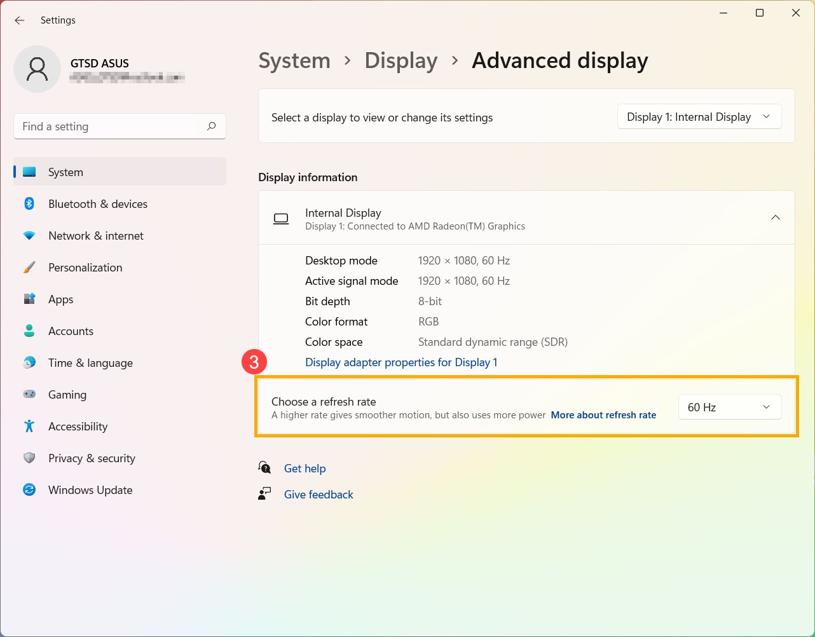
Task: Open Bluetooth & devices settings
Action: tap(120, 203)
